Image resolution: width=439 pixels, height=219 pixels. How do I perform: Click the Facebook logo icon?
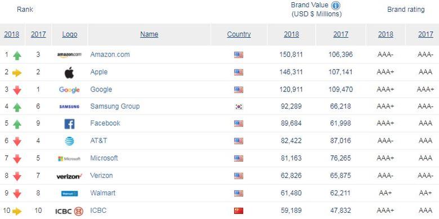pyautogui.click(x=69, y=124)
